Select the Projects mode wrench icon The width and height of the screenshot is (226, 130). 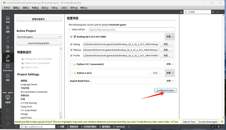[x=8, y=57]
